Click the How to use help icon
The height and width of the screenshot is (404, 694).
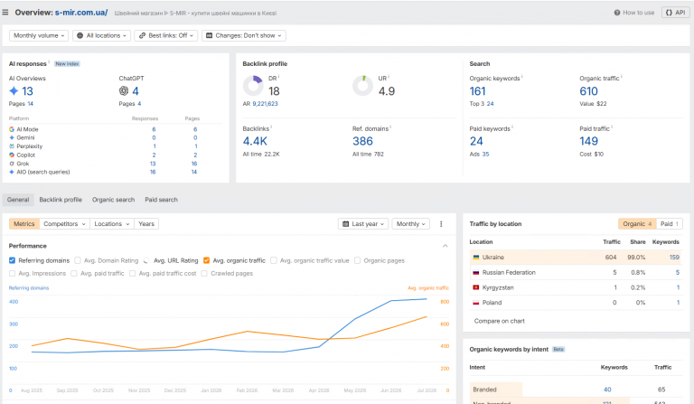point(617,13)
